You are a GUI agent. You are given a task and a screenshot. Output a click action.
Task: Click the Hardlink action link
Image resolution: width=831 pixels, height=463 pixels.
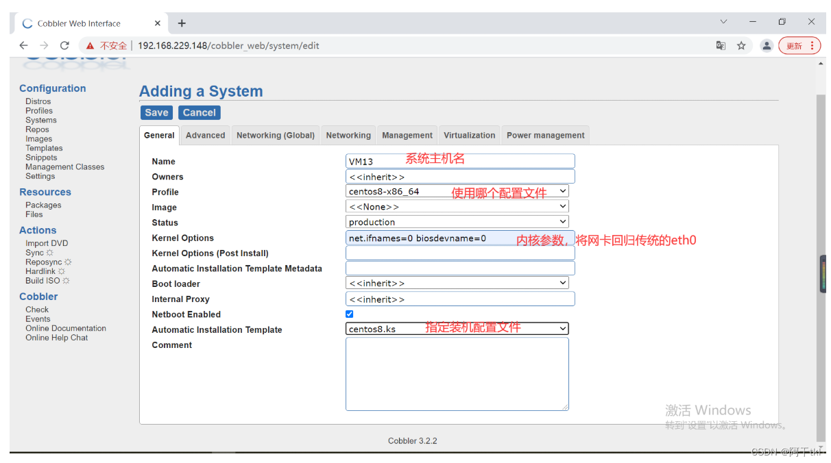coord(40,272)
